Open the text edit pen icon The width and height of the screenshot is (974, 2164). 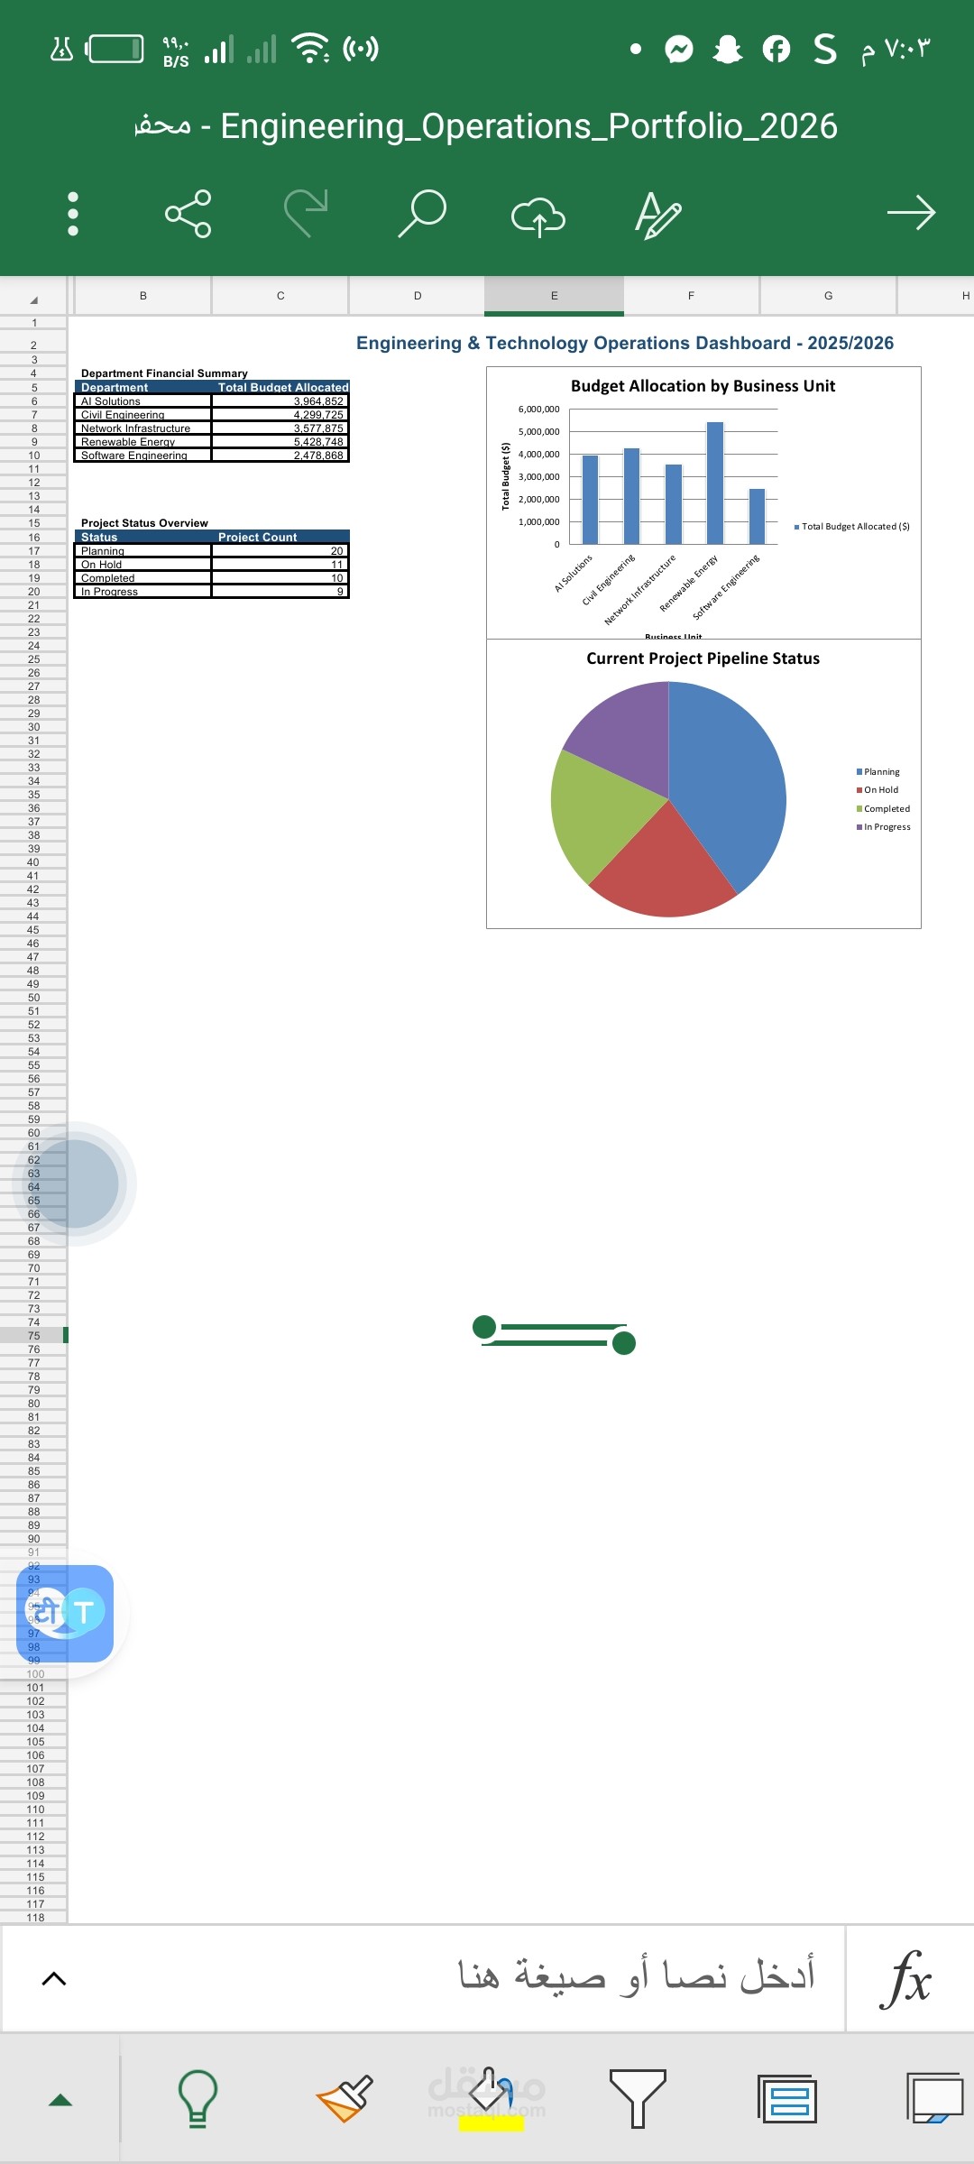pyautogui.click(x=657, y=215)
